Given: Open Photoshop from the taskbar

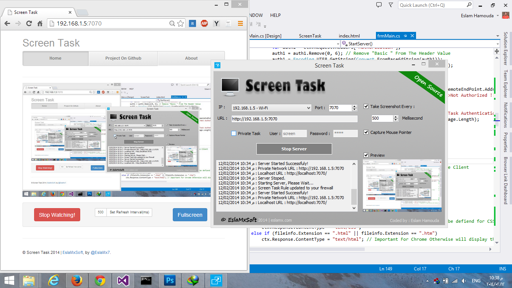Looking at the screenshot, I should tap(169, 280).
